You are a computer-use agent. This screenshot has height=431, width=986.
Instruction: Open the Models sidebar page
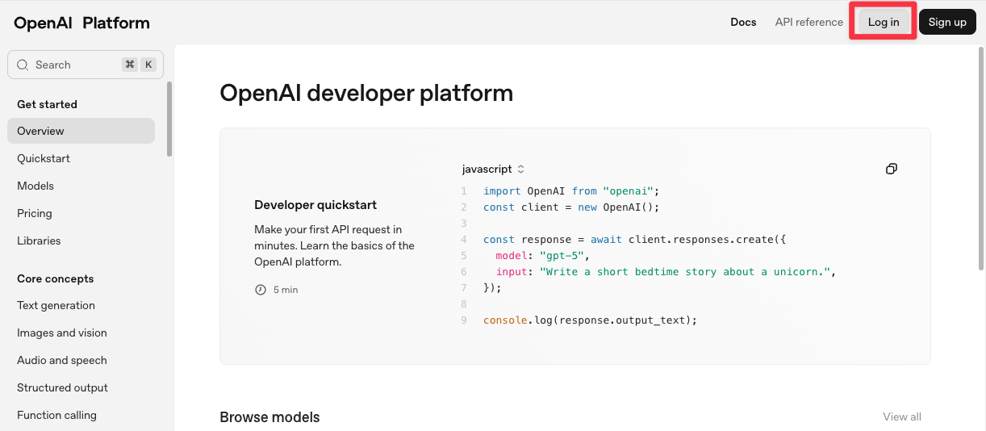pos(36,186)
